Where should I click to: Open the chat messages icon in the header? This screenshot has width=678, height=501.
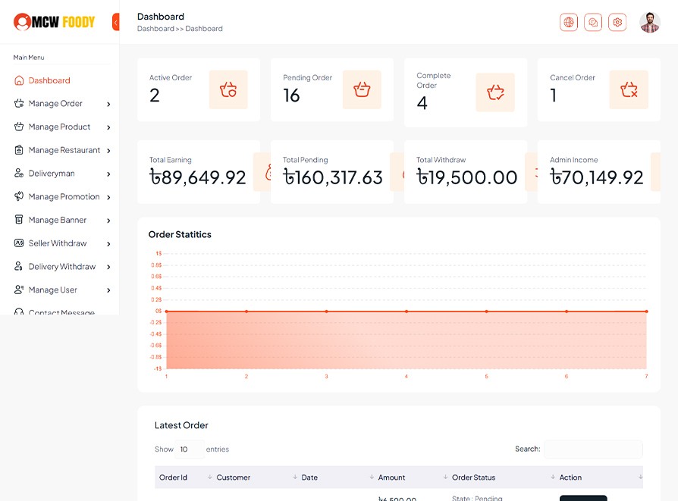(593, 23)
